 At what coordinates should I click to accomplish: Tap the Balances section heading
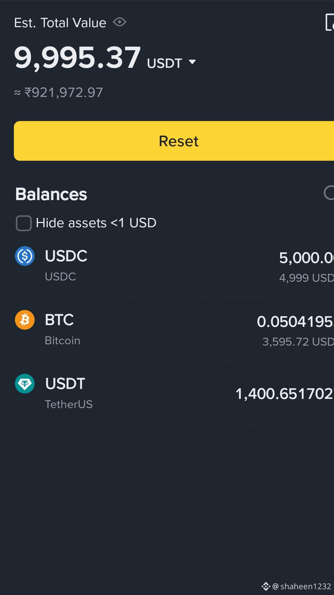point(51,194)
